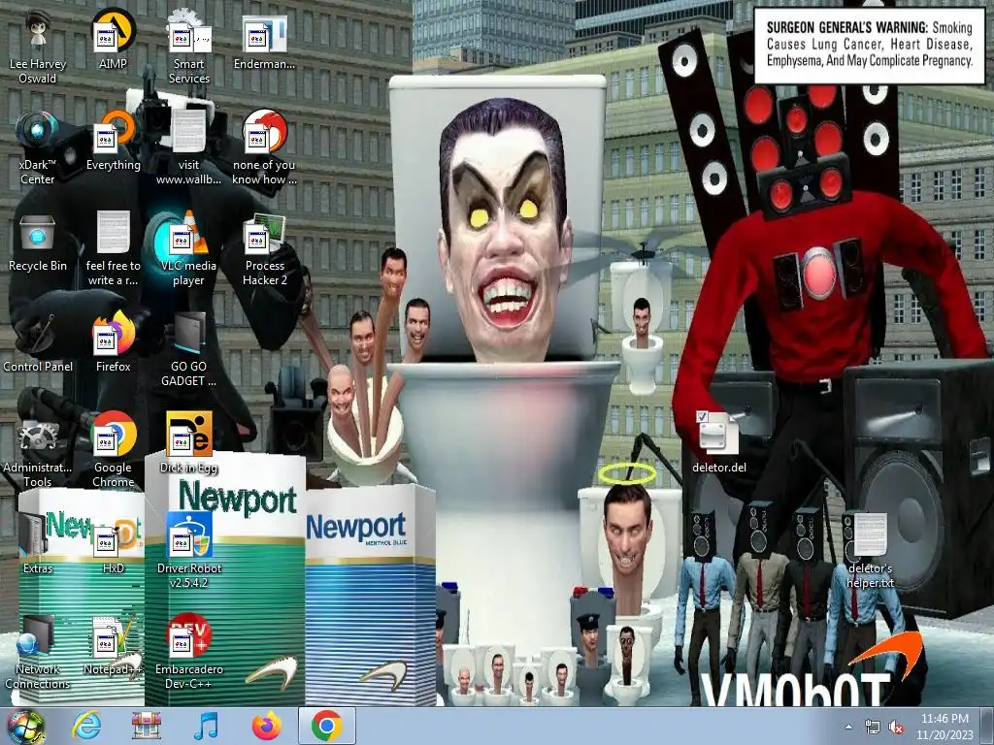Open xDark Center icon

pos(38,147)
